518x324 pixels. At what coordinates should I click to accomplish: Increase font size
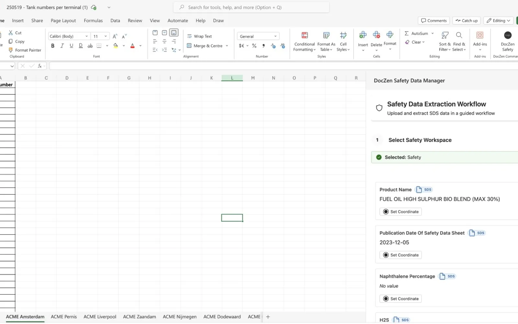click(115, 36)
